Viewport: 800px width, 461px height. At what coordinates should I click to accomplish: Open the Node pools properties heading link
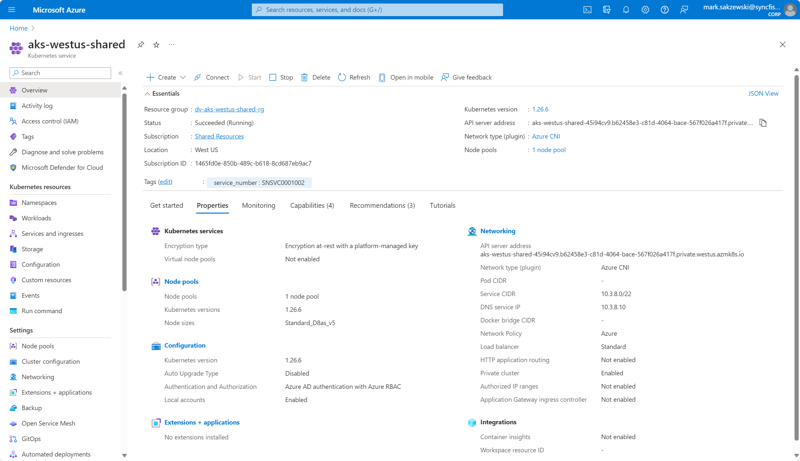pos(181,282)
